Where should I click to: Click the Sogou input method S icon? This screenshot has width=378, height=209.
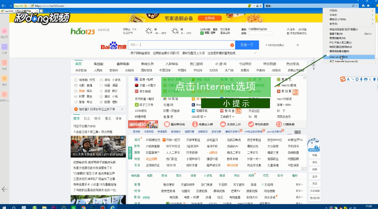pyautogui.click(x=343, y=79)
